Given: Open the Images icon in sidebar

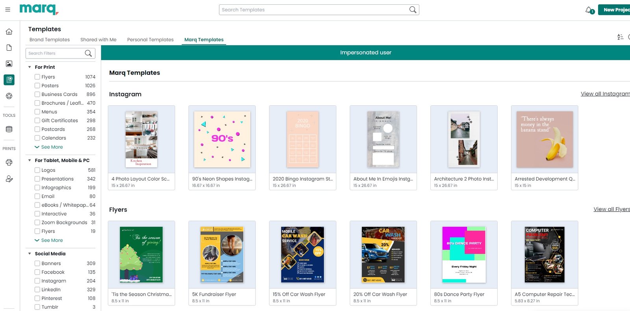Looking at the screenshot, I should [9, 64].
